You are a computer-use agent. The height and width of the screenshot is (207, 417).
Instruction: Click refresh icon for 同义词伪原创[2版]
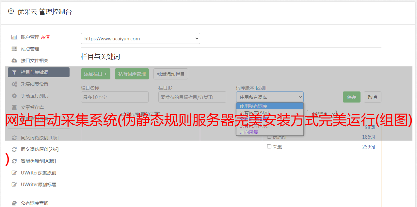tap(14, 149)
